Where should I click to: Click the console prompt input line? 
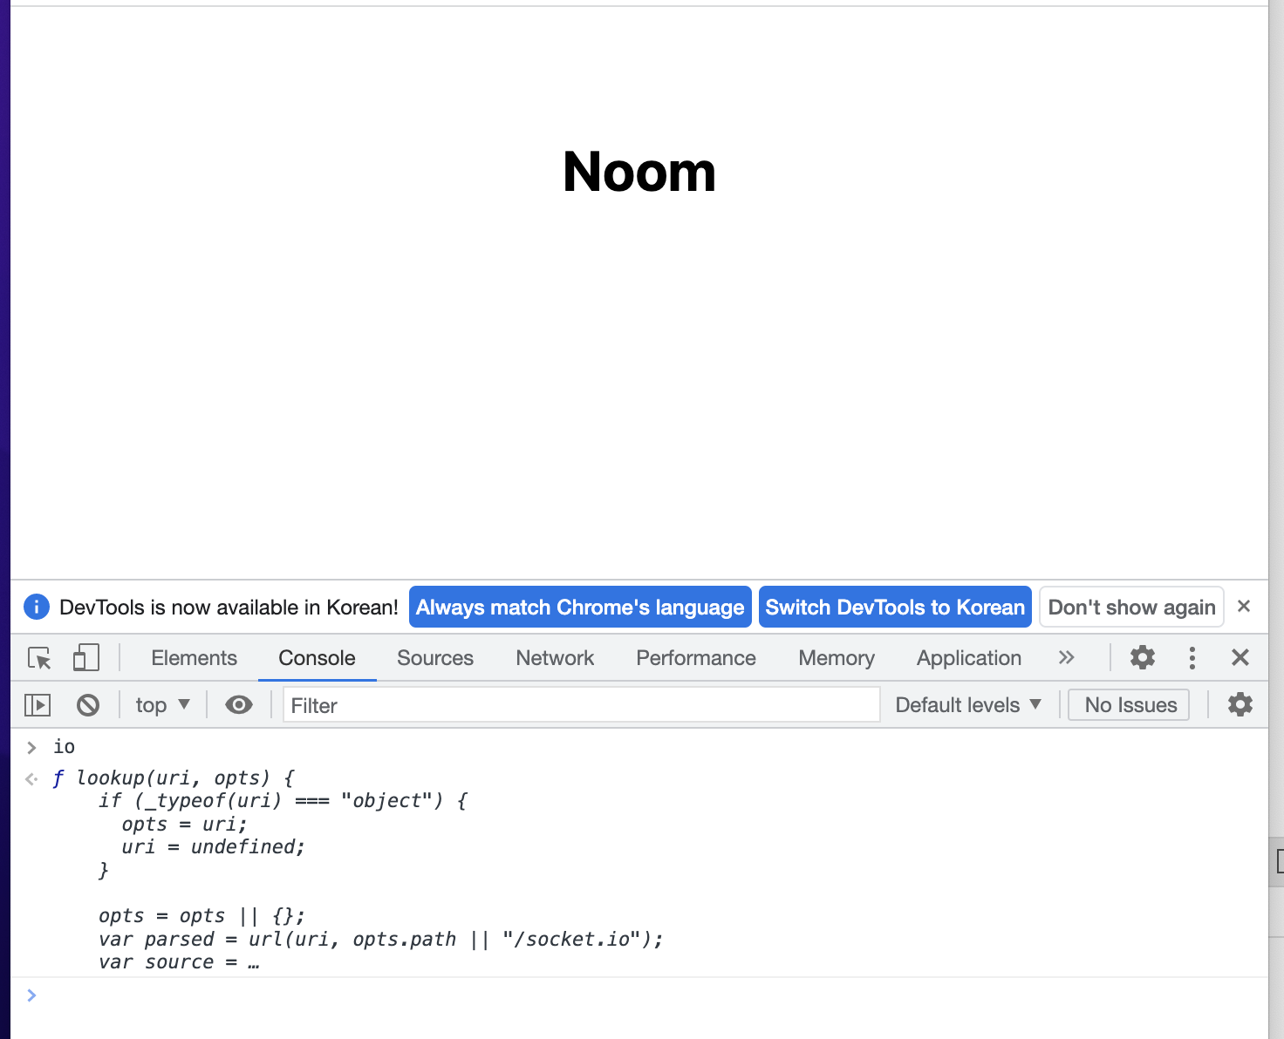639,995
